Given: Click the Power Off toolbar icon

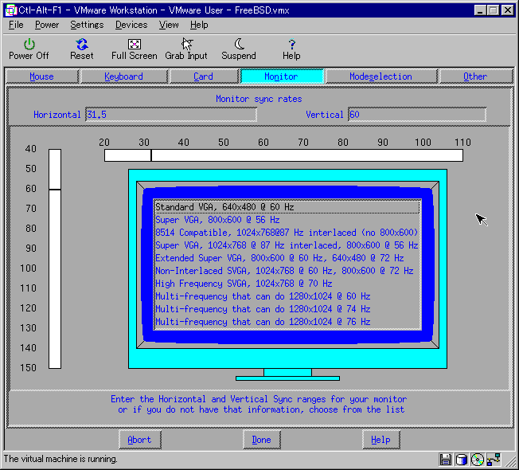Looking at the screenshot, I should coord(29,44).
